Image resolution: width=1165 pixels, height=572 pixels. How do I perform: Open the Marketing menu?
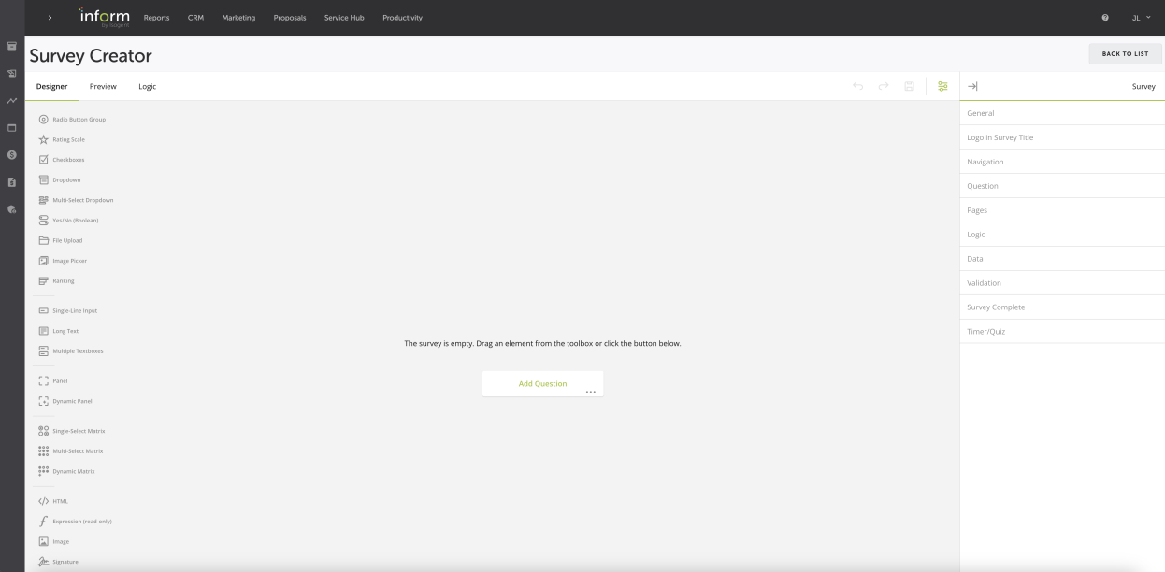coord(238,18)
